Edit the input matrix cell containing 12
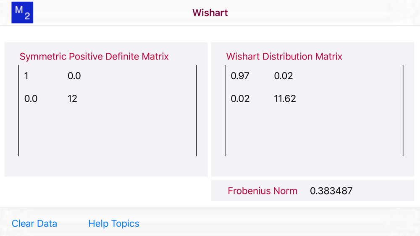 72,99
